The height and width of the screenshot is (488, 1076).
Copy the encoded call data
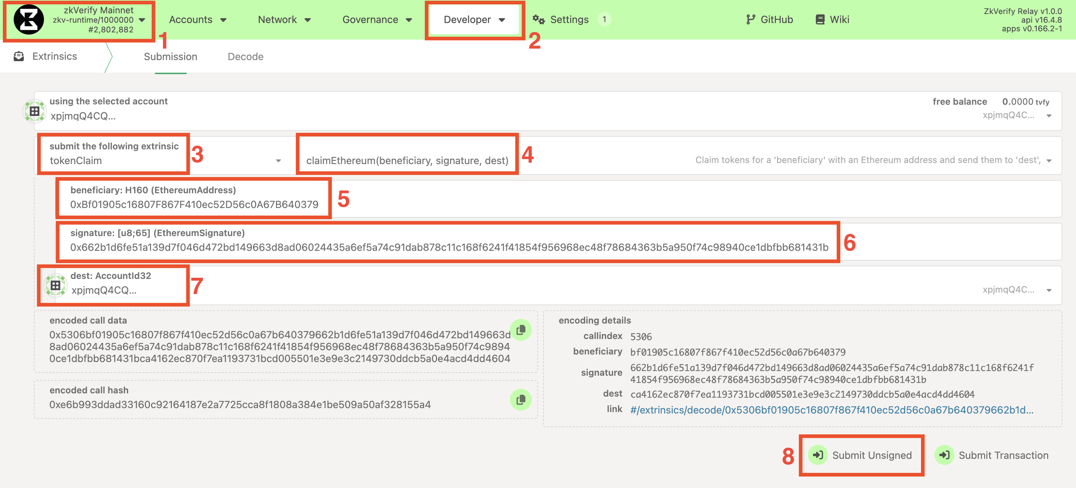pyautogui.click(x=520, y=330)
